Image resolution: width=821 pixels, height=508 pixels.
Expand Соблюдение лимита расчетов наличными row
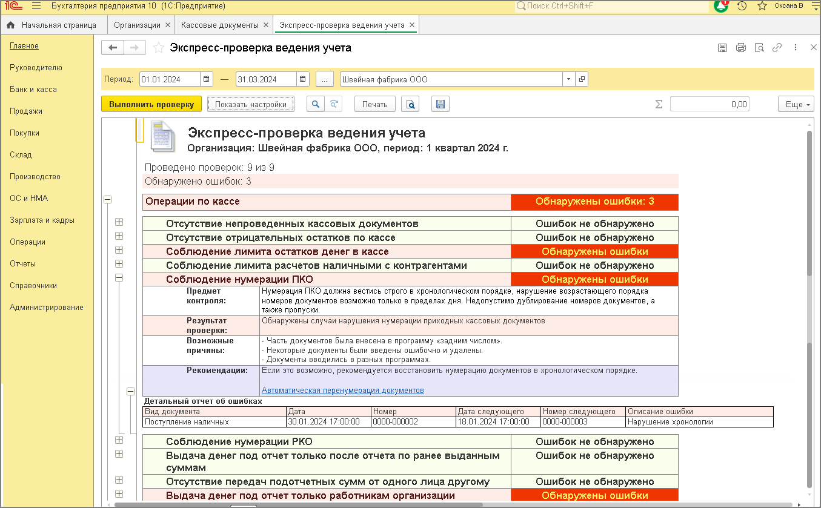(119, 264)
